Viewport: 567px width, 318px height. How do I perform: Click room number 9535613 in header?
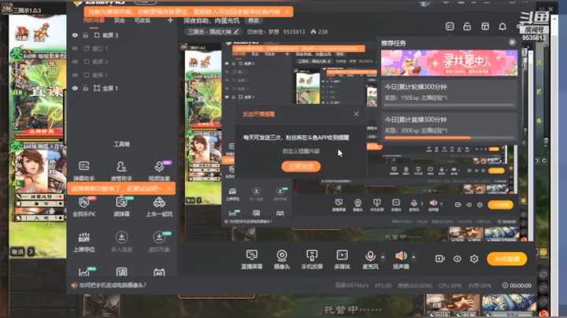(294, 31)
